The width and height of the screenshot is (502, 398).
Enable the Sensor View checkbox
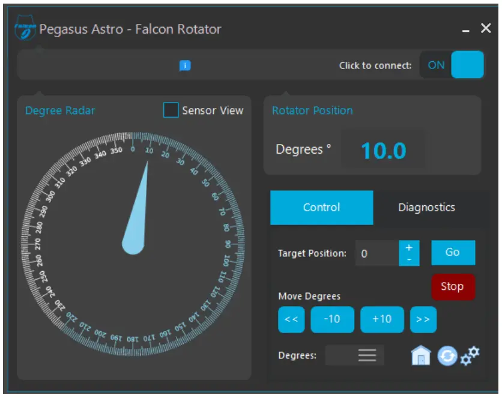(x=172, y=110)
